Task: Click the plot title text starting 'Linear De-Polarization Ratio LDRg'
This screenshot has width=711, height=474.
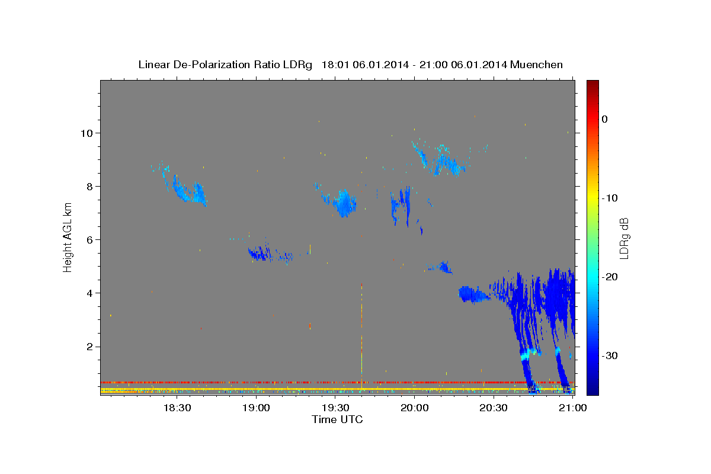Action: (x=350, y=65)
